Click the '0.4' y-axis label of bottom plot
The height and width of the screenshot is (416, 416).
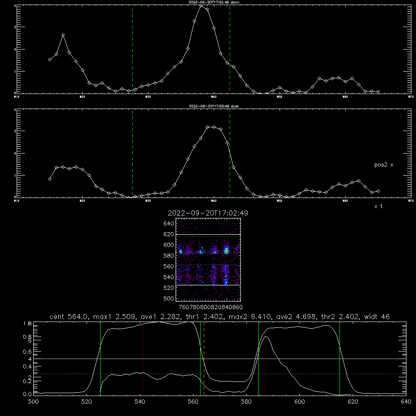27,366
